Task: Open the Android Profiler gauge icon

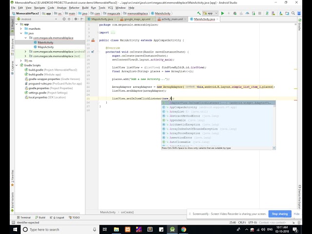Action: click(x=247, y=13)
